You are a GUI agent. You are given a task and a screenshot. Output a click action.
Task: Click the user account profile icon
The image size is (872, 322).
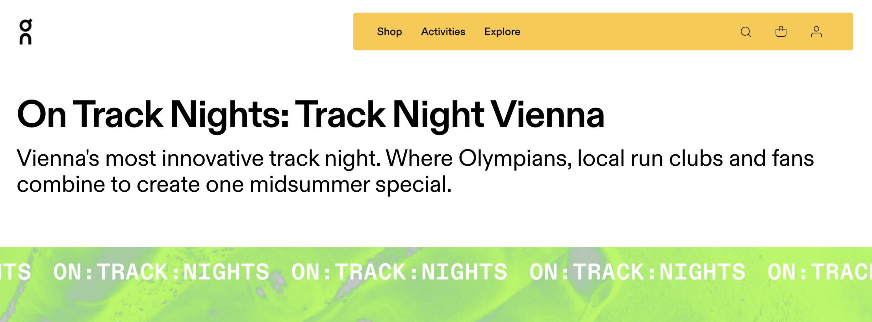[816, 31]
